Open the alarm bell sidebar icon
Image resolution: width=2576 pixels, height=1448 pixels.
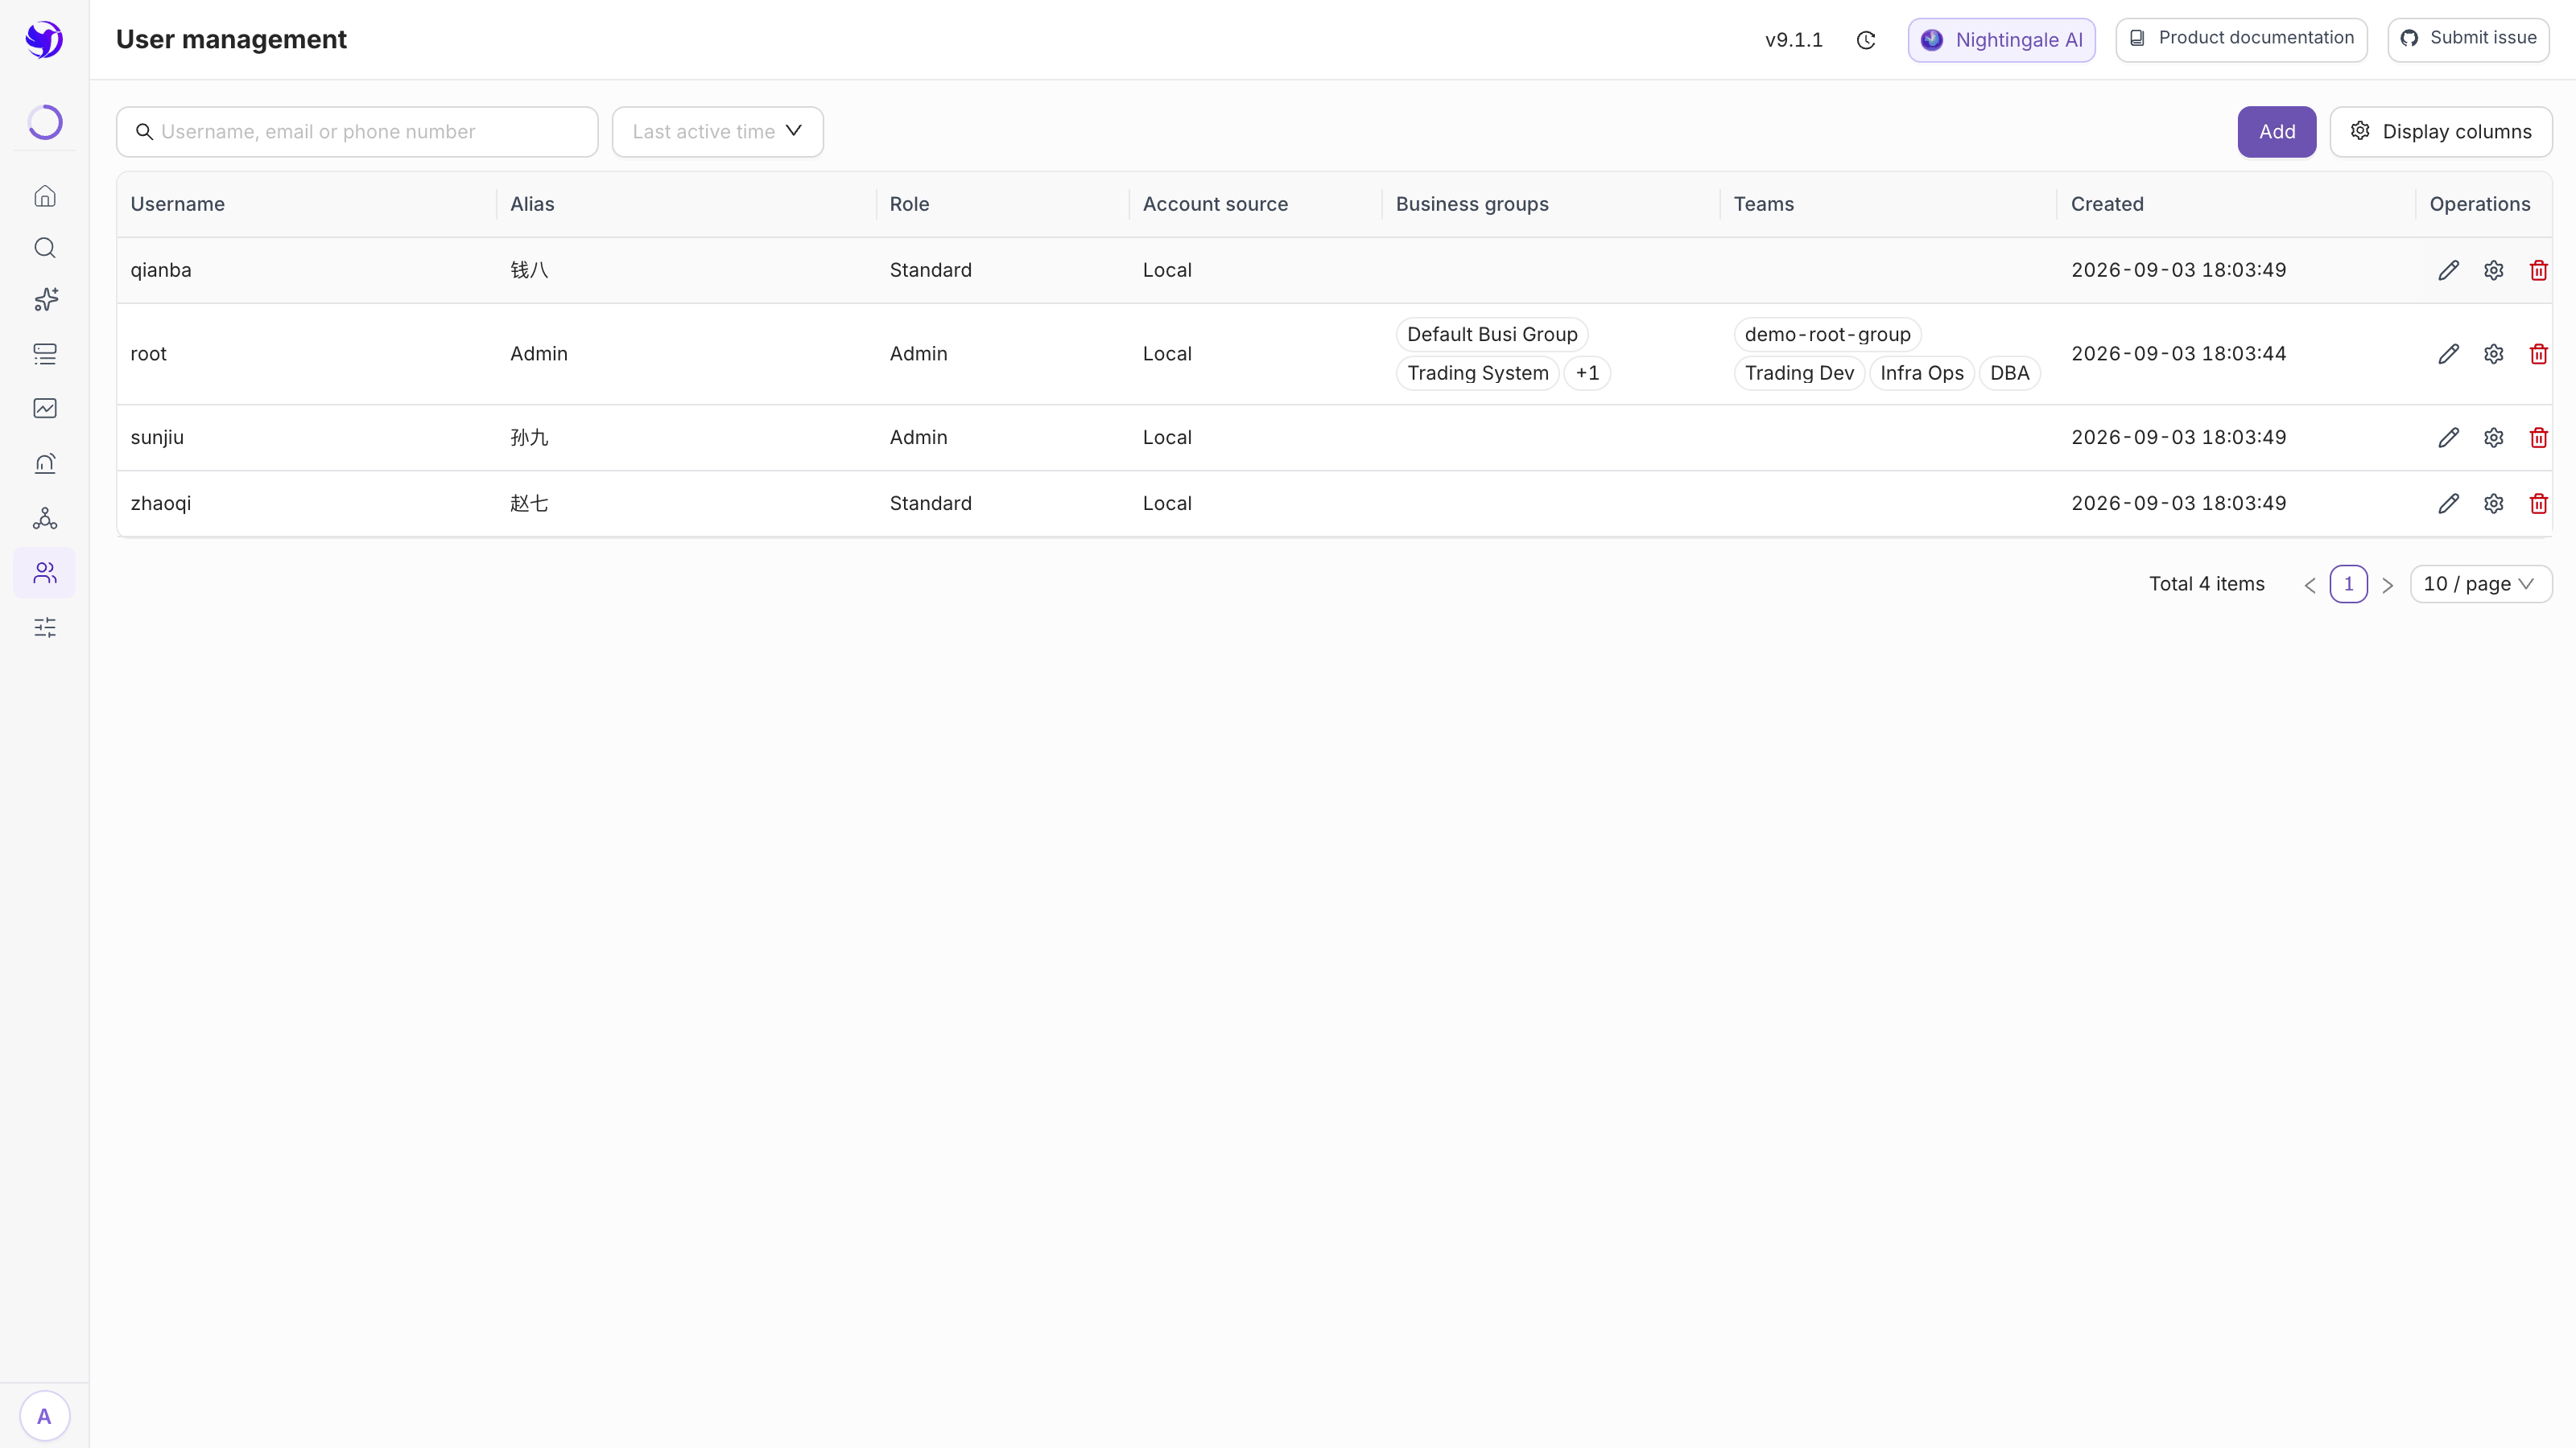point(45,463)
